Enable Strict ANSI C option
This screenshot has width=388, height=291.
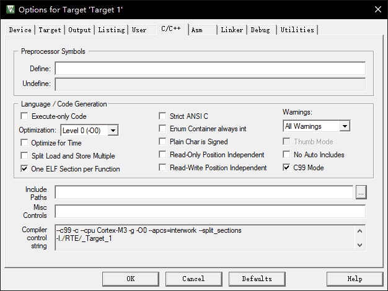pyautogui.click(x=164, y=116)
